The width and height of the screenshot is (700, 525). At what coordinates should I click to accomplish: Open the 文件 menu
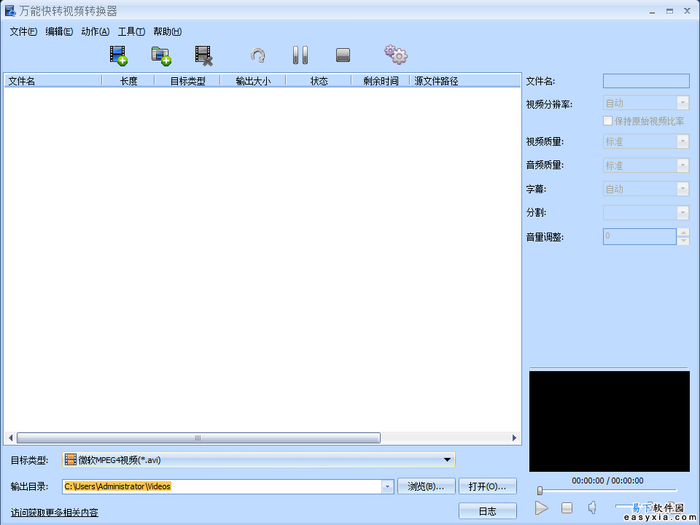coord(23,31)
